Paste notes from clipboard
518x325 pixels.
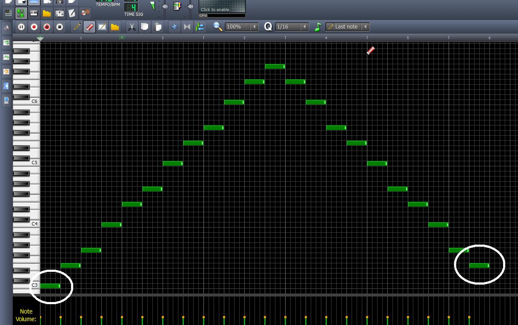pyautogui.click(x=157, y=26)
